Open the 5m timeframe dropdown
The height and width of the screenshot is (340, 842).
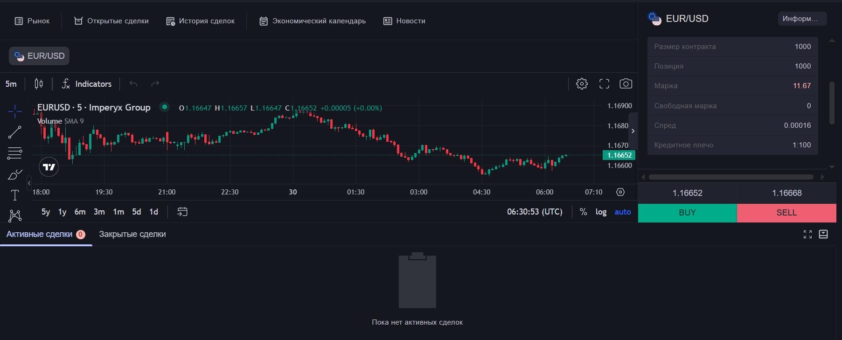click(11, 84)
